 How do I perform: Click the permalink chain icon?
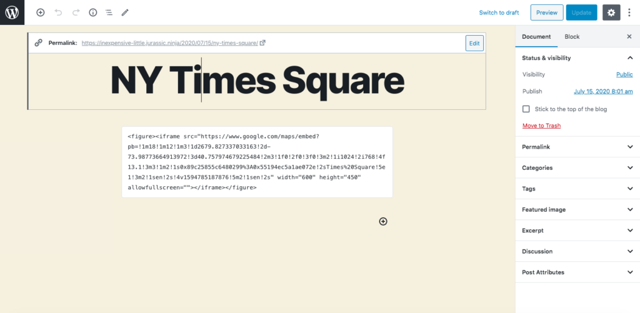point(38,43)
